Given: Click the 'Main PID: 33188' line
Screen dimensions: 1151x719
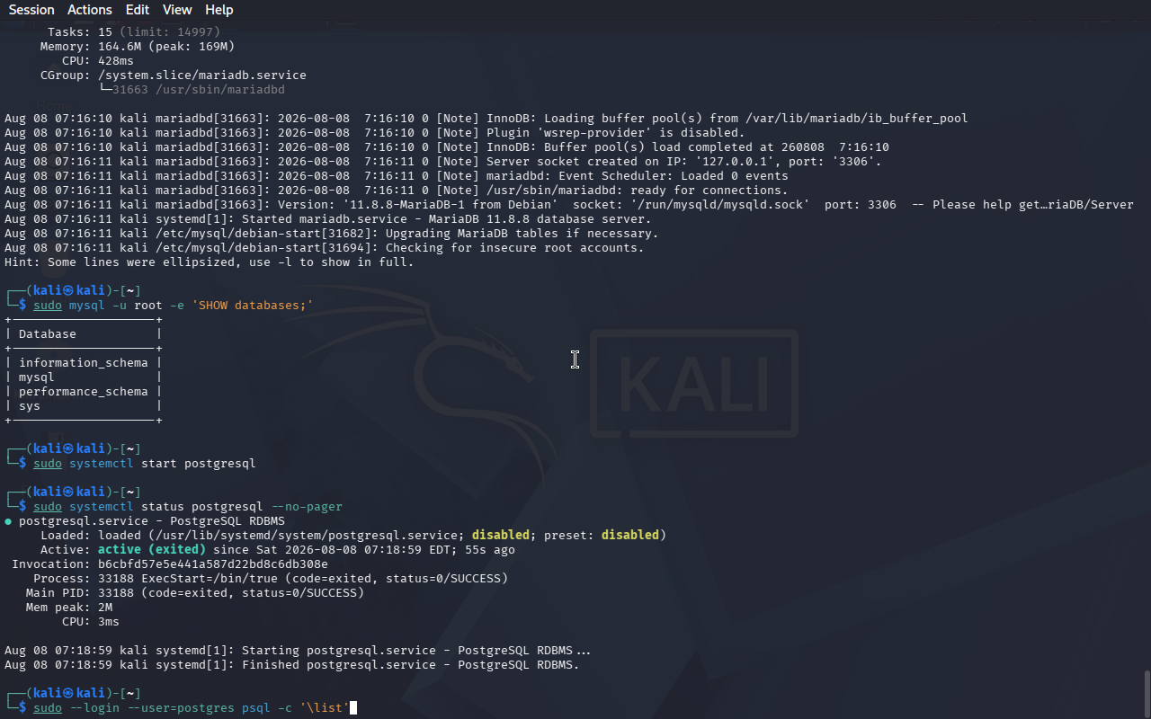Looking at the screenshot, I should [195, 593].
